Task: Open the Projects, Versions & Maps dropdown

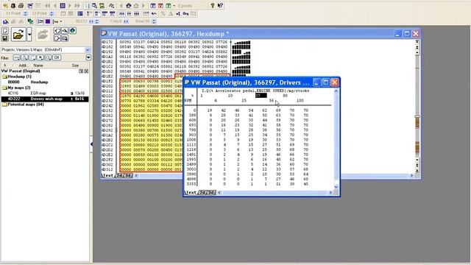Action: [x=88, y=50]
